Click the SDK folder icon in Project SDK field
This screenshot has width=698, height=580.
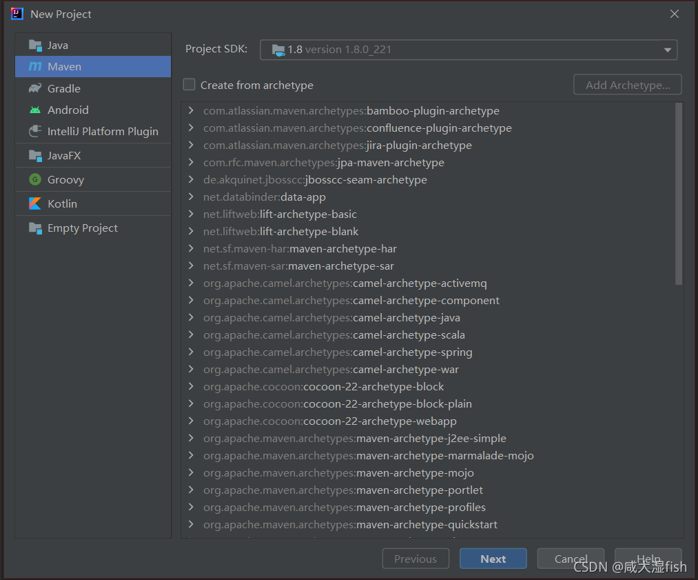pyautogui.click(x=278, y=50)
